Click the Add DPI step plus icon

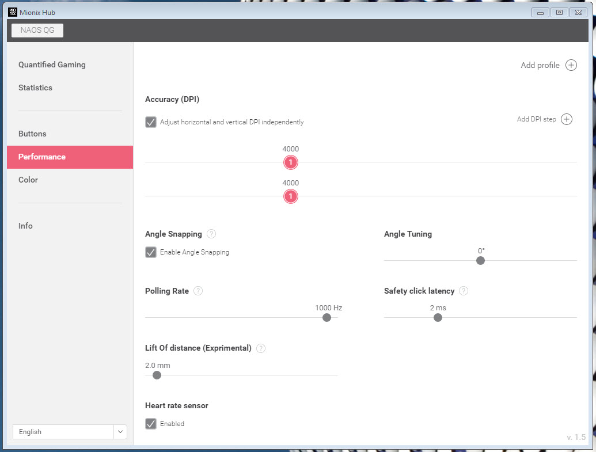[x=567, y=119]
